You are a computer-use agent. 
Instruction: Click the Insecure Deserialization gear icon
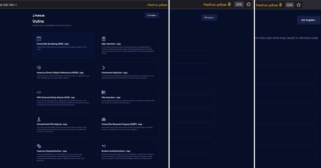coord(39,145)
